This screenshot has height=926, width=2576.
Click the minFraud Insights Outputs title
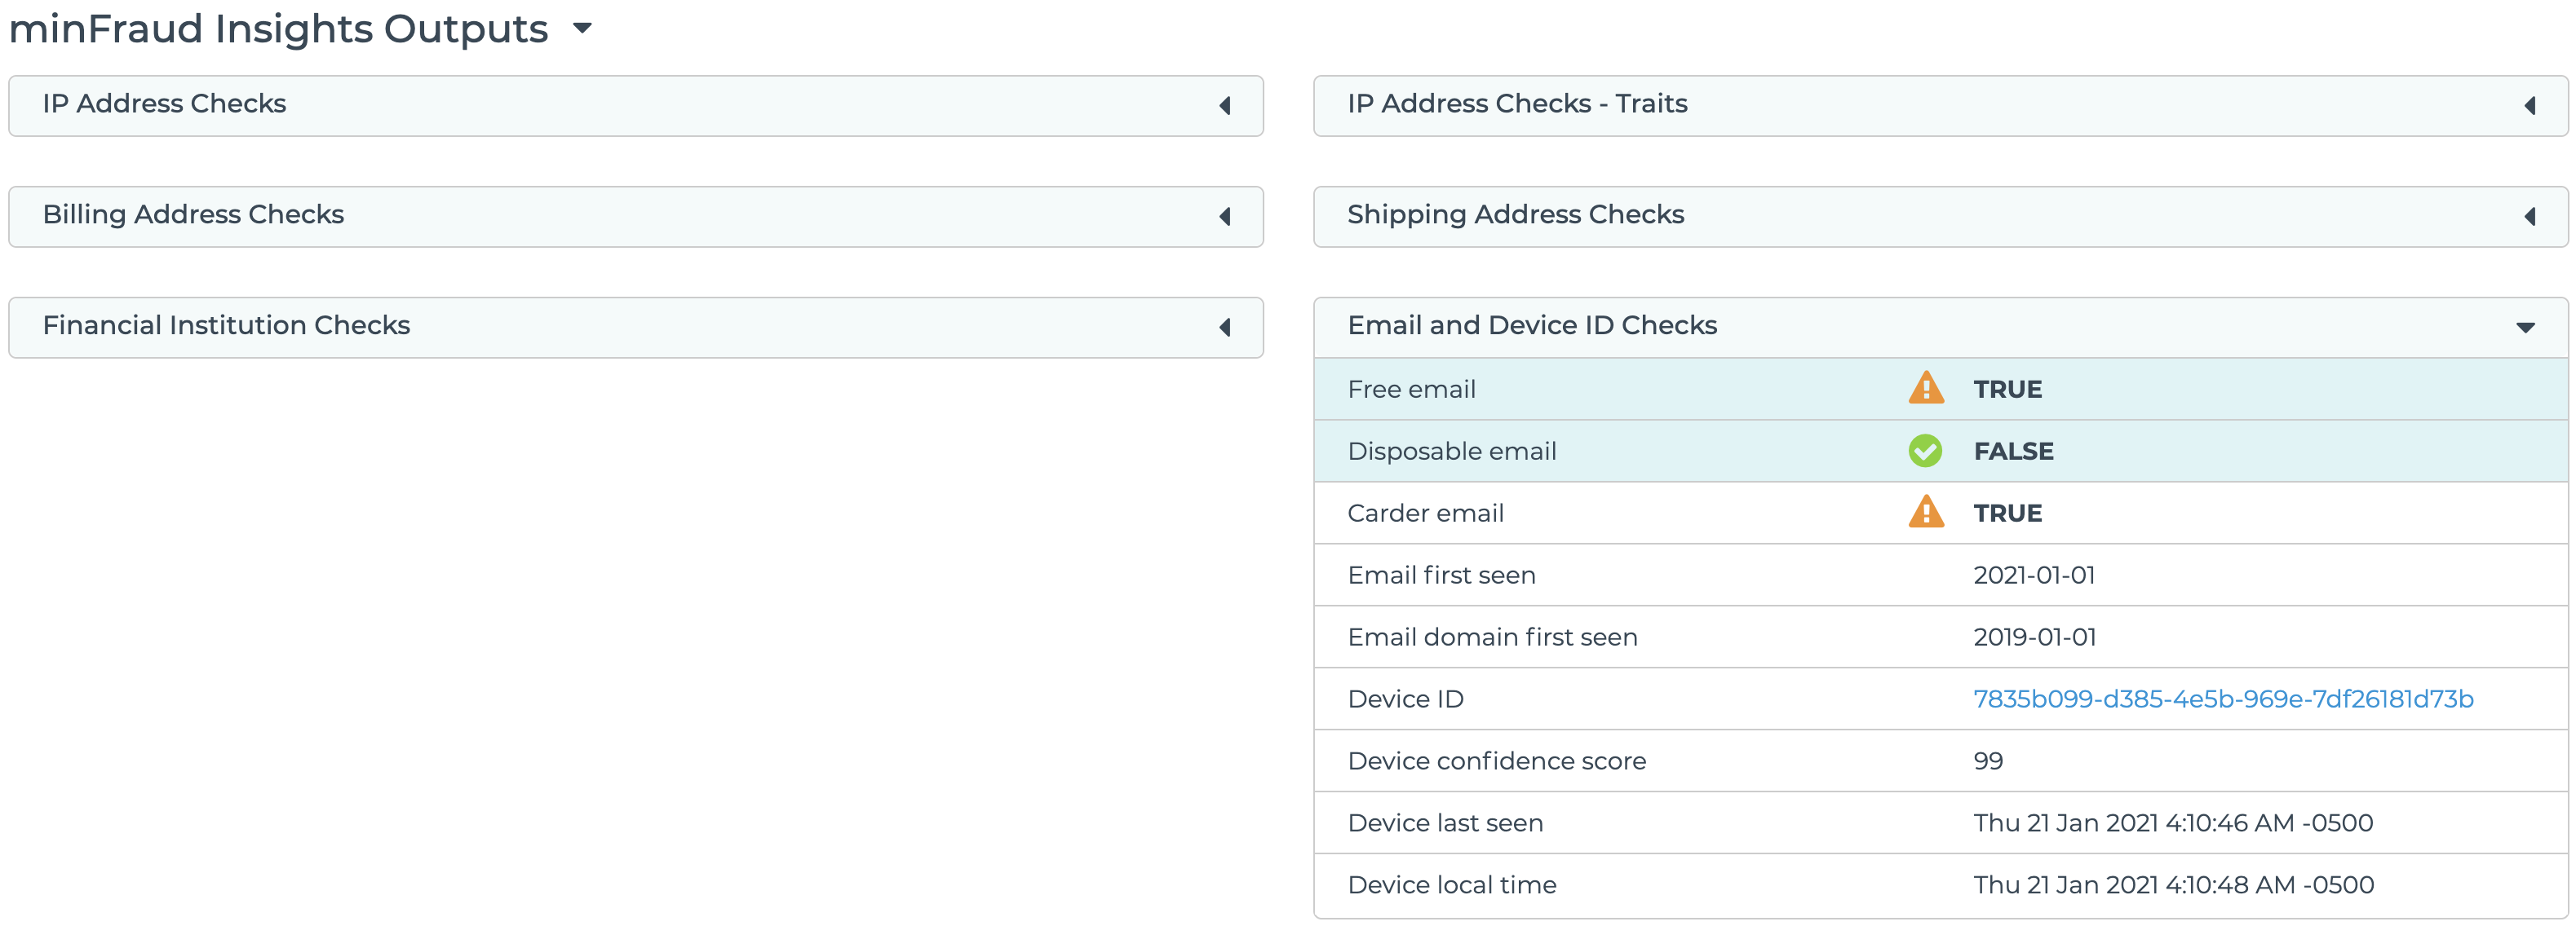coord(278,29)
